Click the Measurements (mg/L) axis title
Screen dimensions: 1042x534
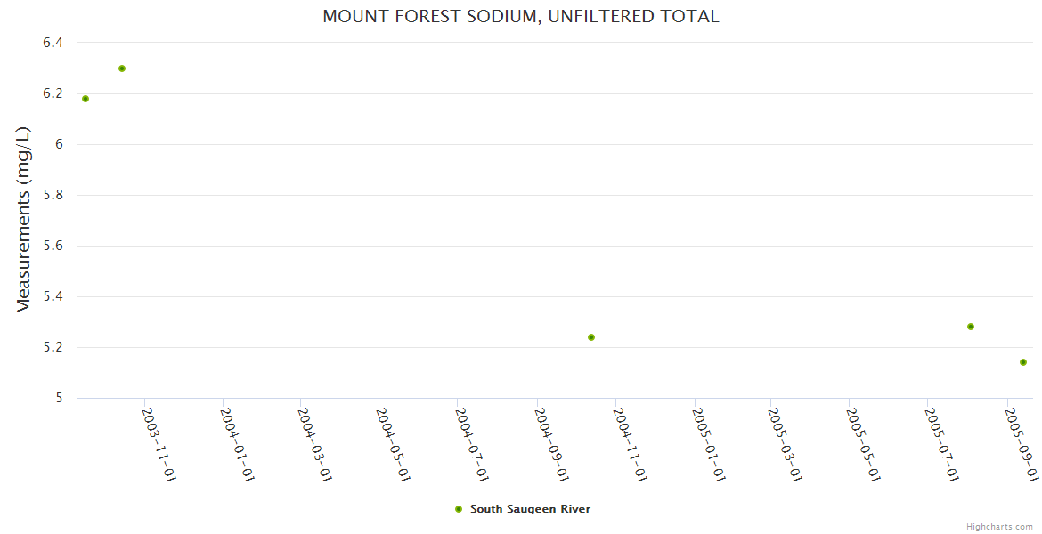point(24,220)
